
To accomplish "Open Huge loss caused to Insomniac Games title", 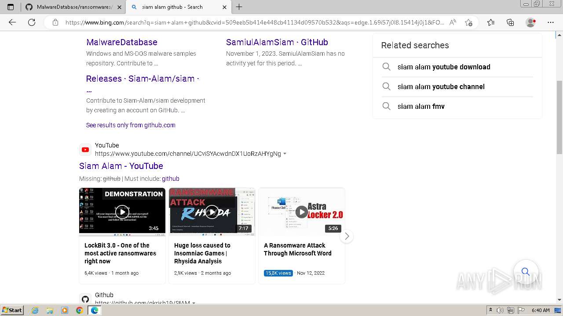I will pyautogui.click(x=202, y=253).
